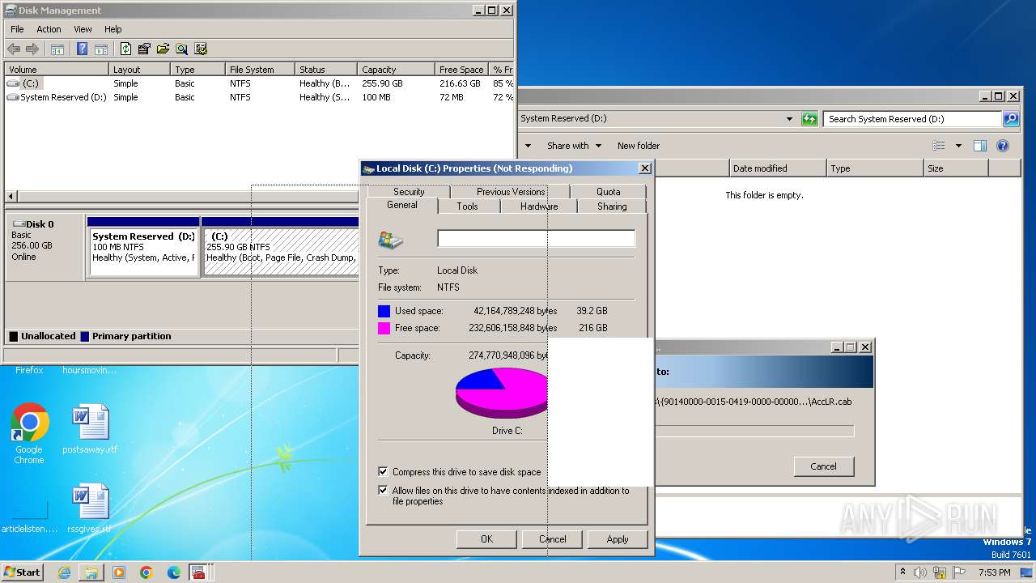
Task: Expand the Explorer address bar dropdown arrow
Action: pyautogui.click(x=789, y=119)
